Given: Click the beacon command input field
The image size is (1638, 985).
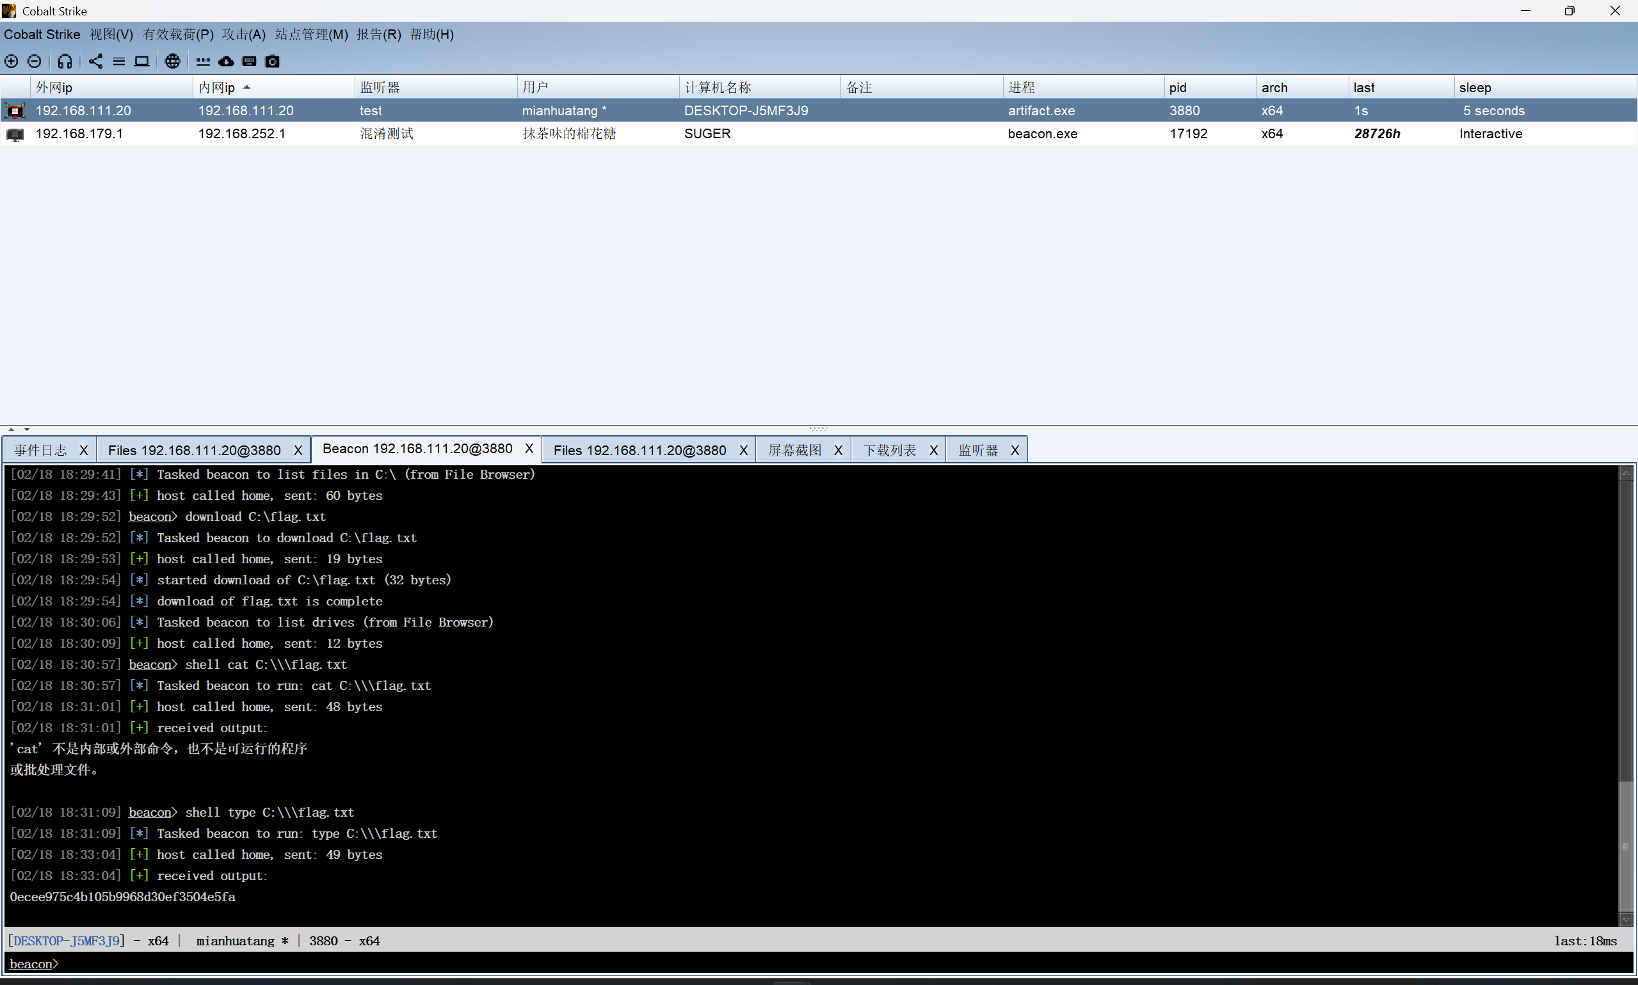Looking at the screenshot, I should [796, 963].
